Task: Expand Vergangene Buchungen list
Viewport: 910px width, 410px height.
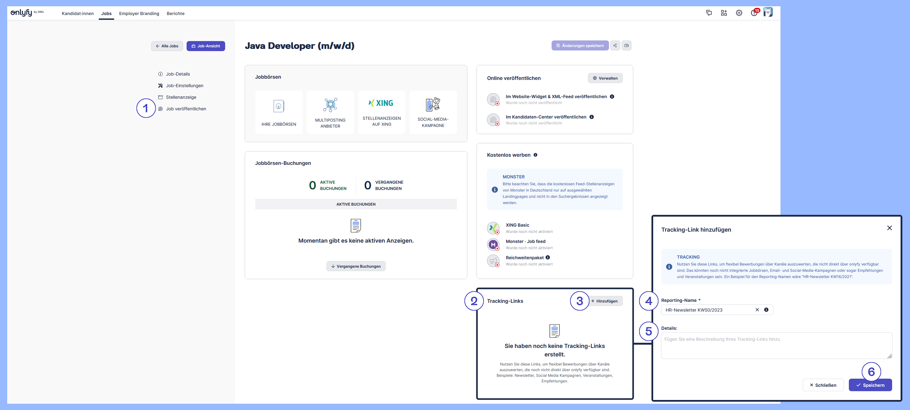Action: pyautogui.click(x=356, y=266)
